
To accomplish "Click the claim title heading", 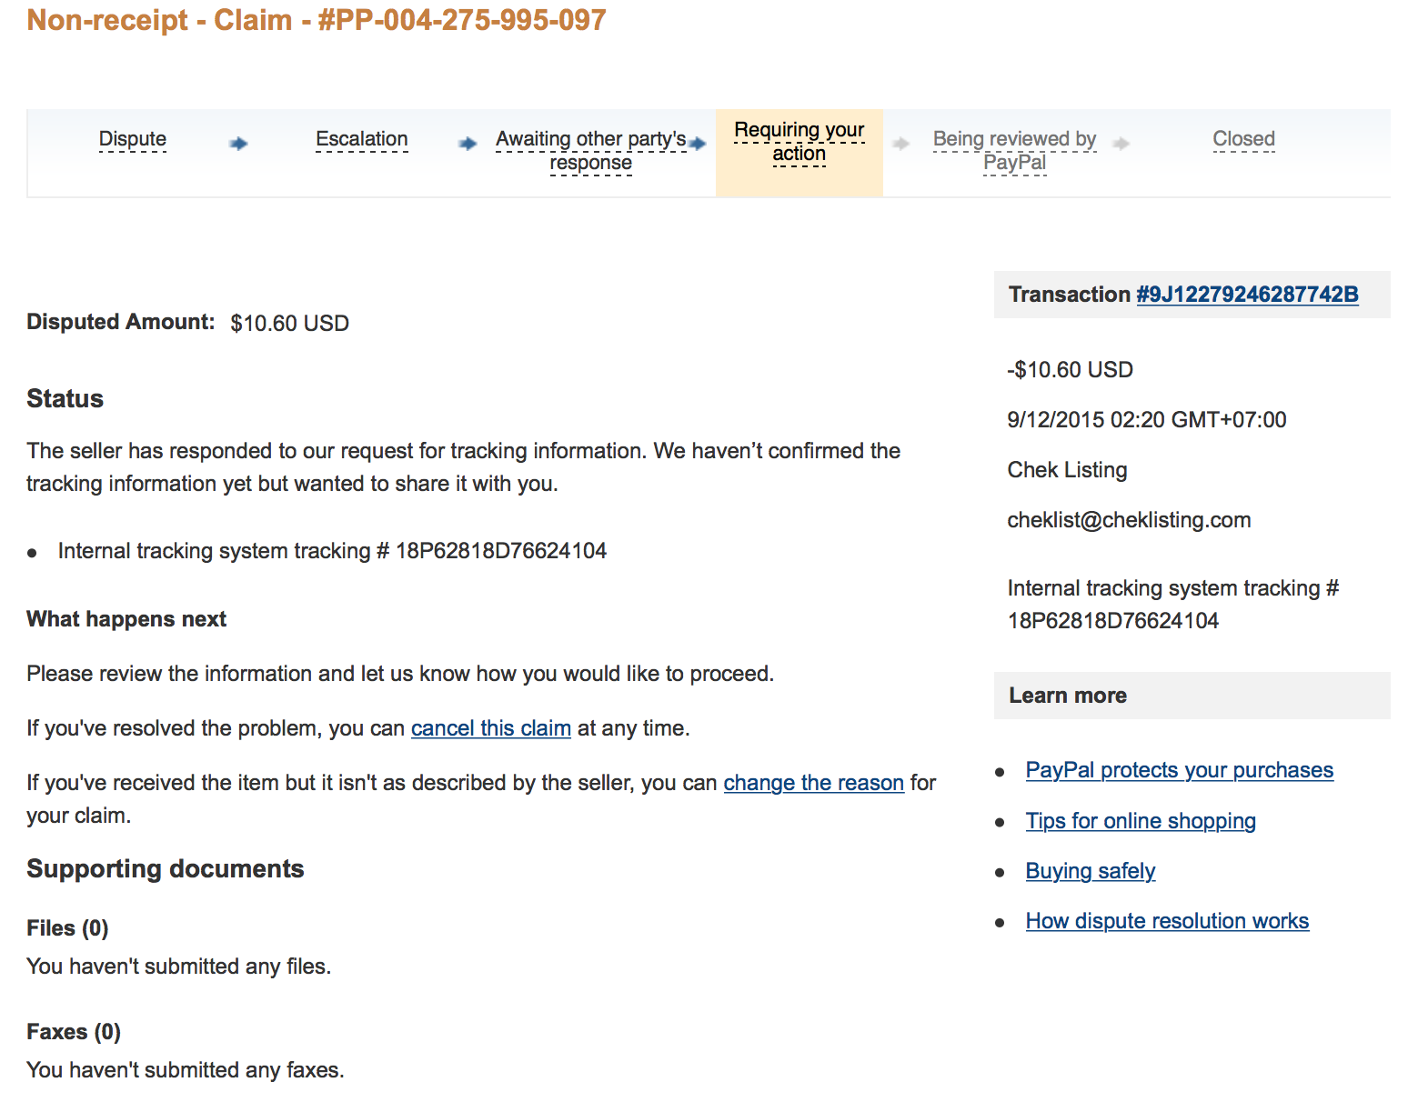I will tap(317, 20).
